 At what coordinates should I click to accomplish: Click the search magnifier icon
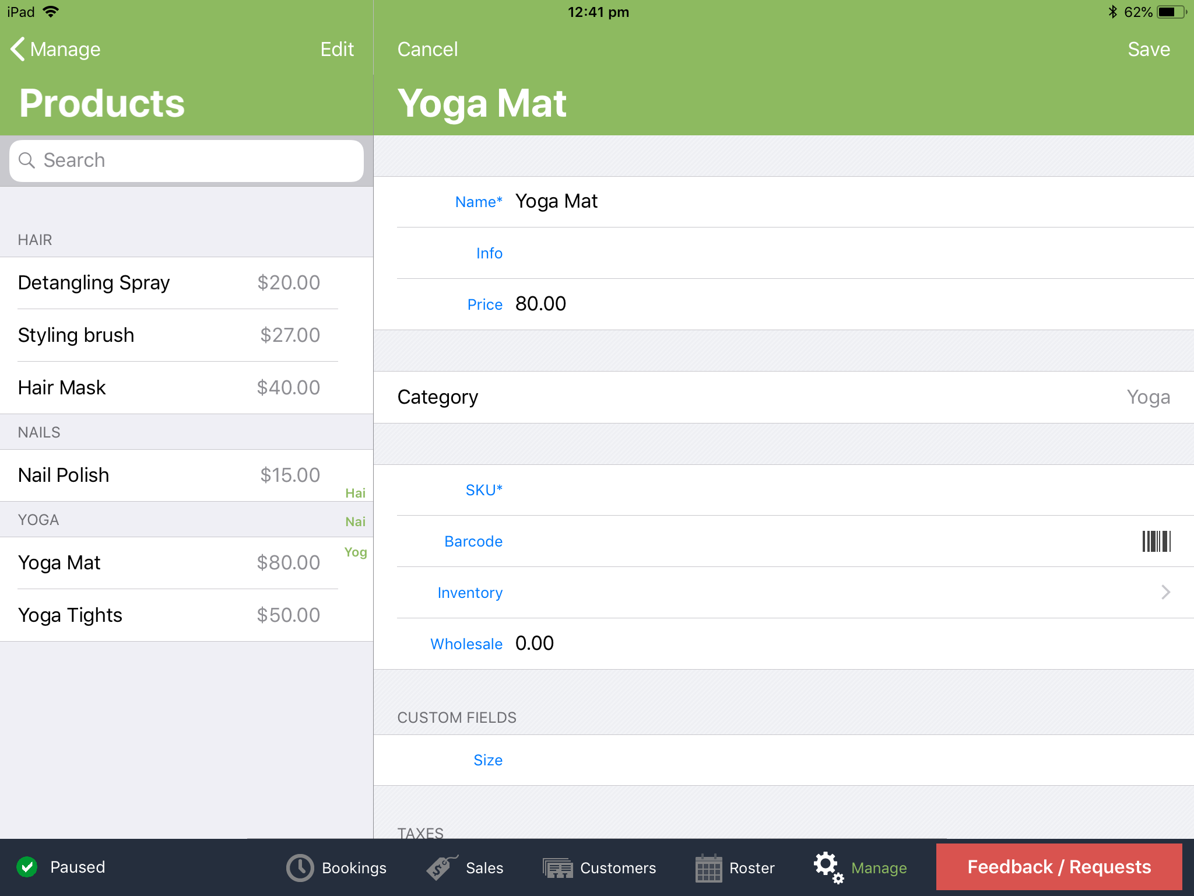tap(27, 160)
